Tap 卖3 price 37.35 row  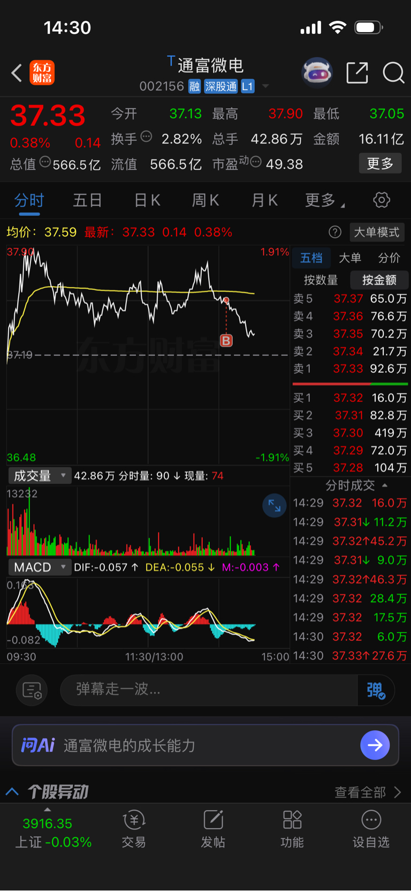[x=350, y=334]
